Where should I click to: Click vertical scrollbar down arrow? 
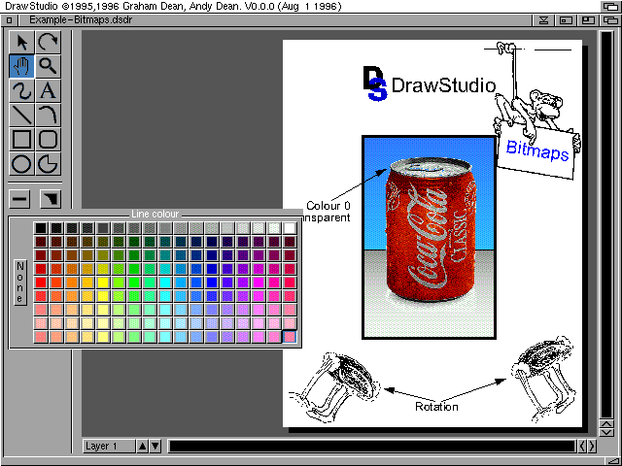pos(606,432)
